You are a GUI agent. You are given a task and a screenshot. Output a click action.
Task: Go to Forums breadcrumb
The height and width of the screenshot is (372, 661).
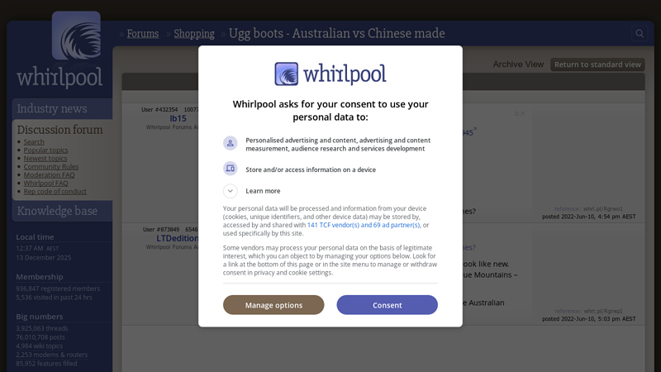click(x=143, y=34)
